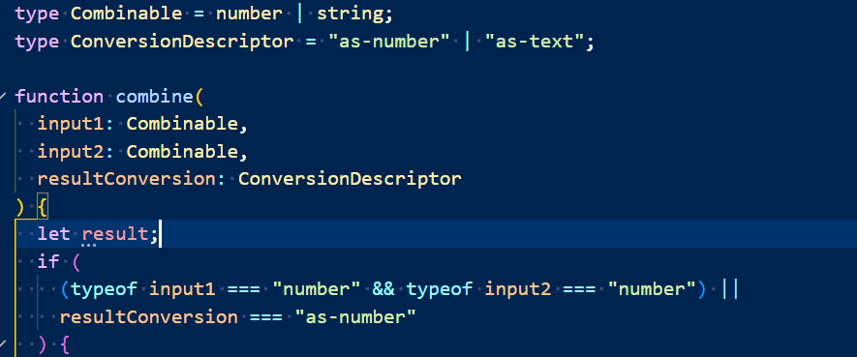857x357 pixels.
Task: Click the || operator at line end
Action: point(729,289)
